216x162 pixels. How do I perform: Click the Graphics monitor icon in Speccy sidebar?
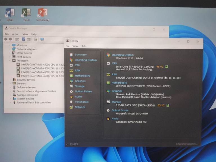pos(71,81)
